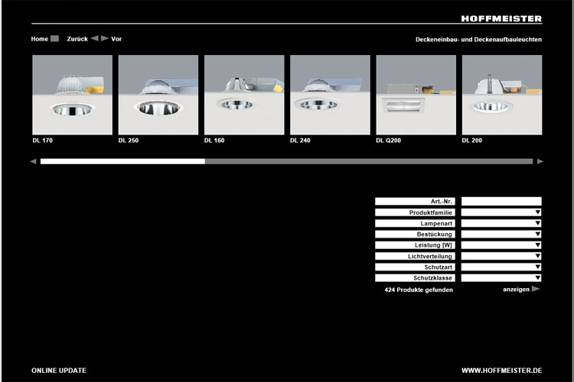Screen dimensions: 574x382
Task: Go forward with the Vor right arrow
Action: coord(105,38)
